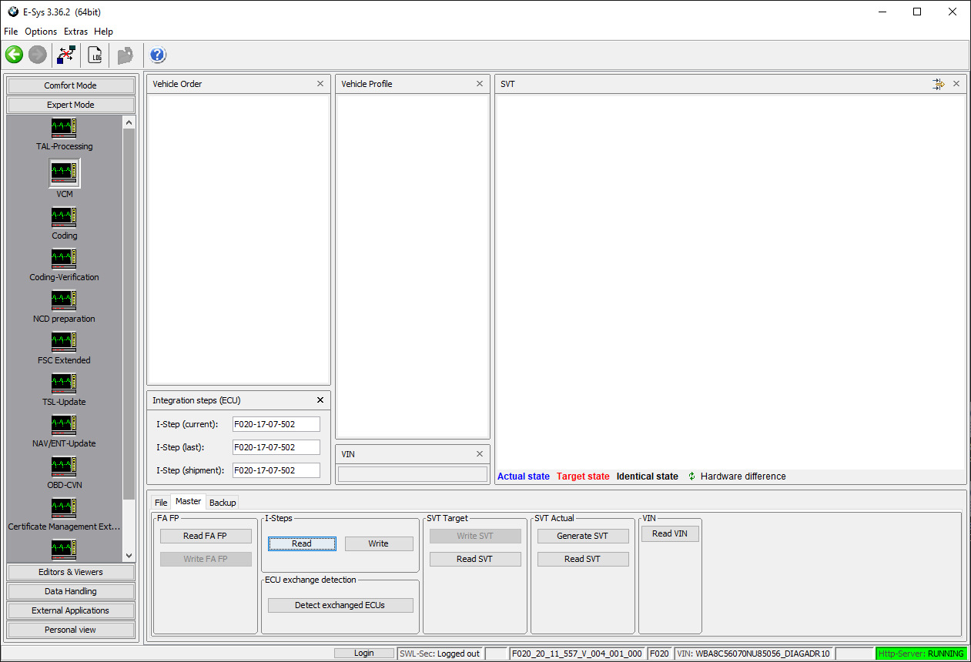Open the Certificate Management Ext module icon

(x=64, y=508)
